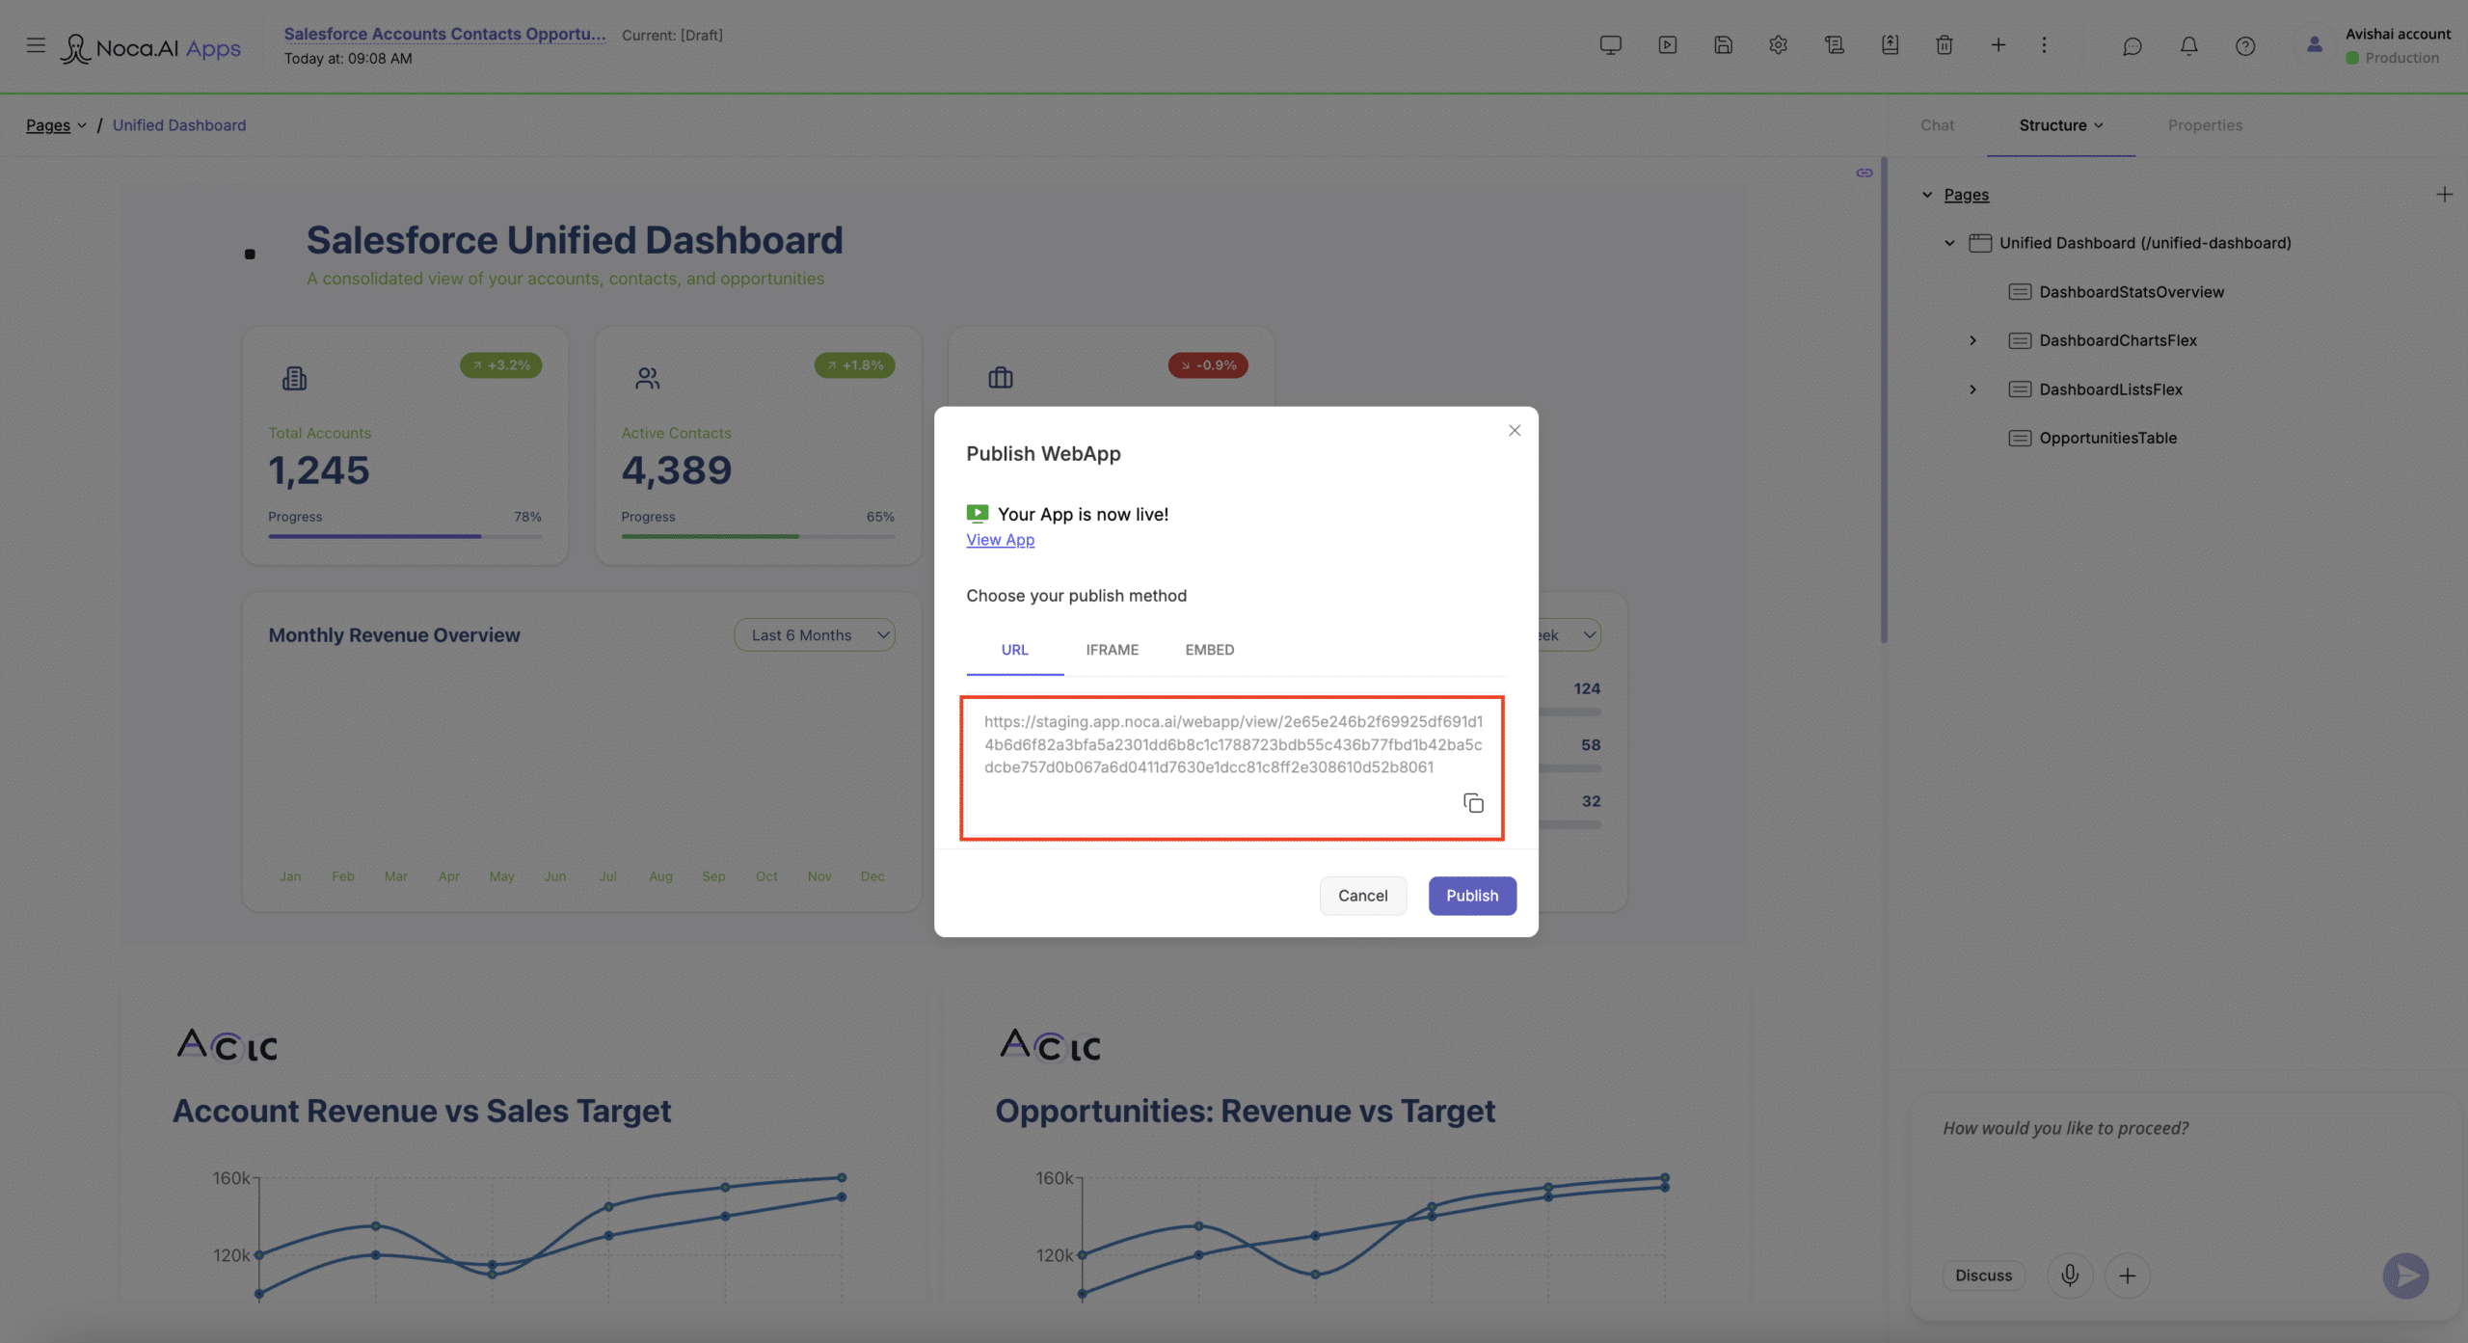Screen dimensions: 2468x1343
Task: Click the publish upload icon in toolbar
Action: pyautogui.click(x=1890, y=45)
